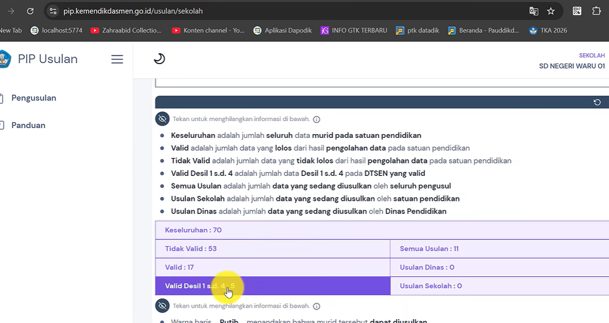Reload the page with browser refresh icon
Screen dimensions: 609x323
coord(30,11)
